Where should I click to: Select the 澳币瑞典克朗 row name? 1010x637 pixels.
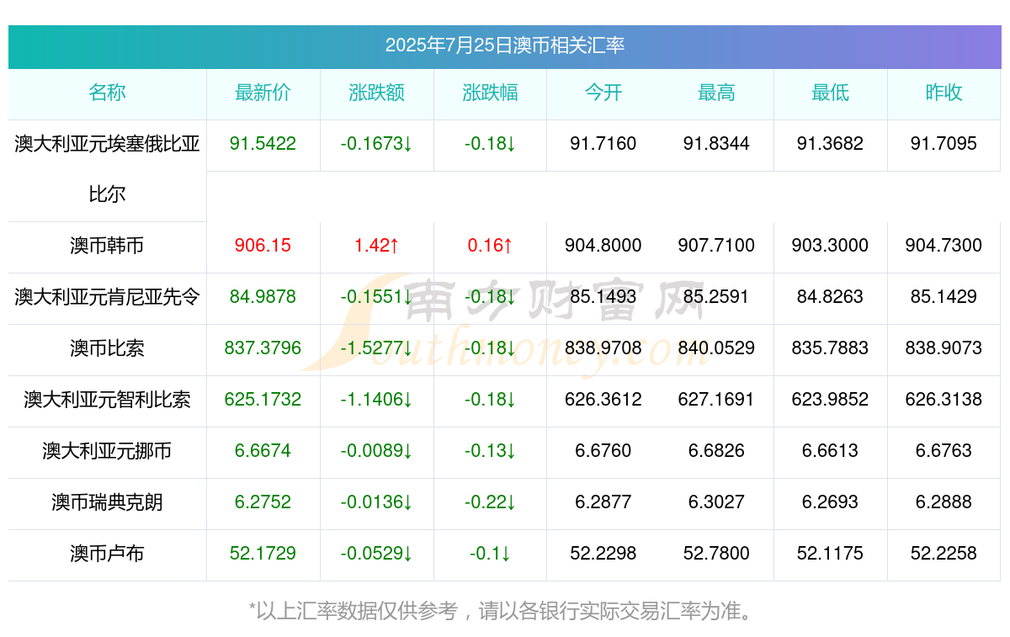point(107,502)
